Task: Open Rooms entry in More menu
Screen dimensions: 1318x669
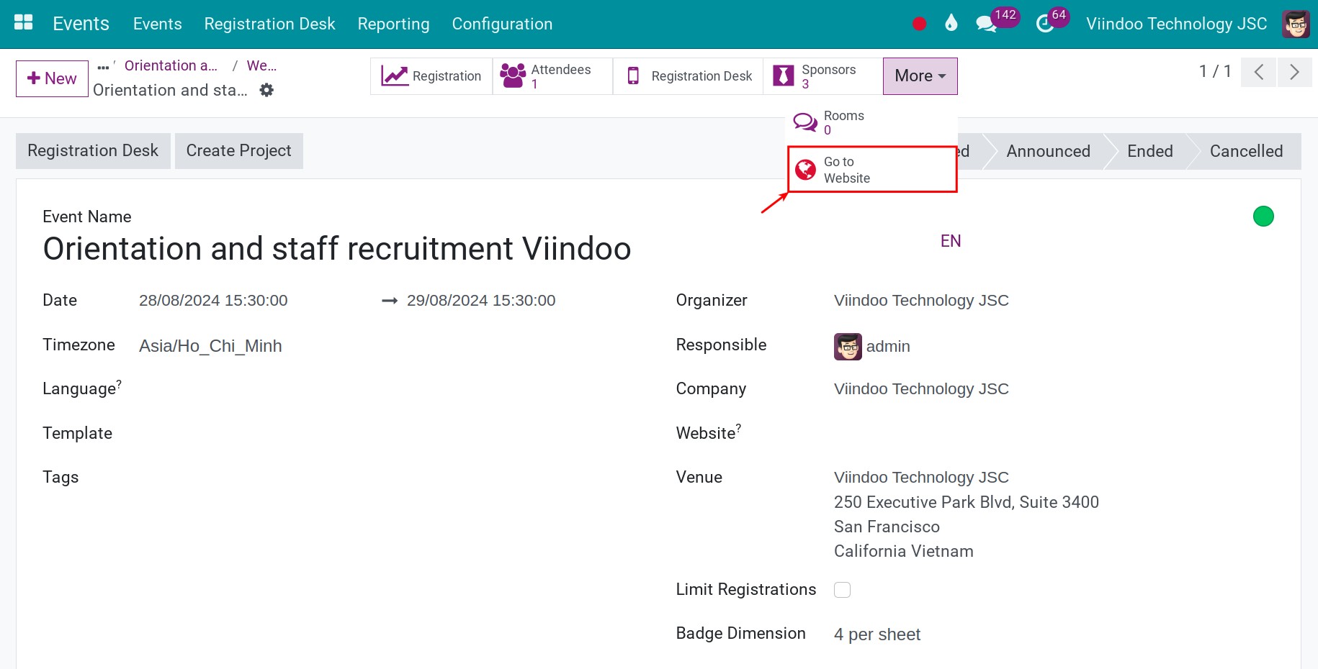Action: [872, 123]
